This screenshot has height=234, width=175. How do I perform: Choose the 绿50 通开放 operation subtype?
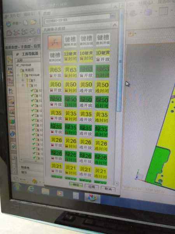[86, 102]
